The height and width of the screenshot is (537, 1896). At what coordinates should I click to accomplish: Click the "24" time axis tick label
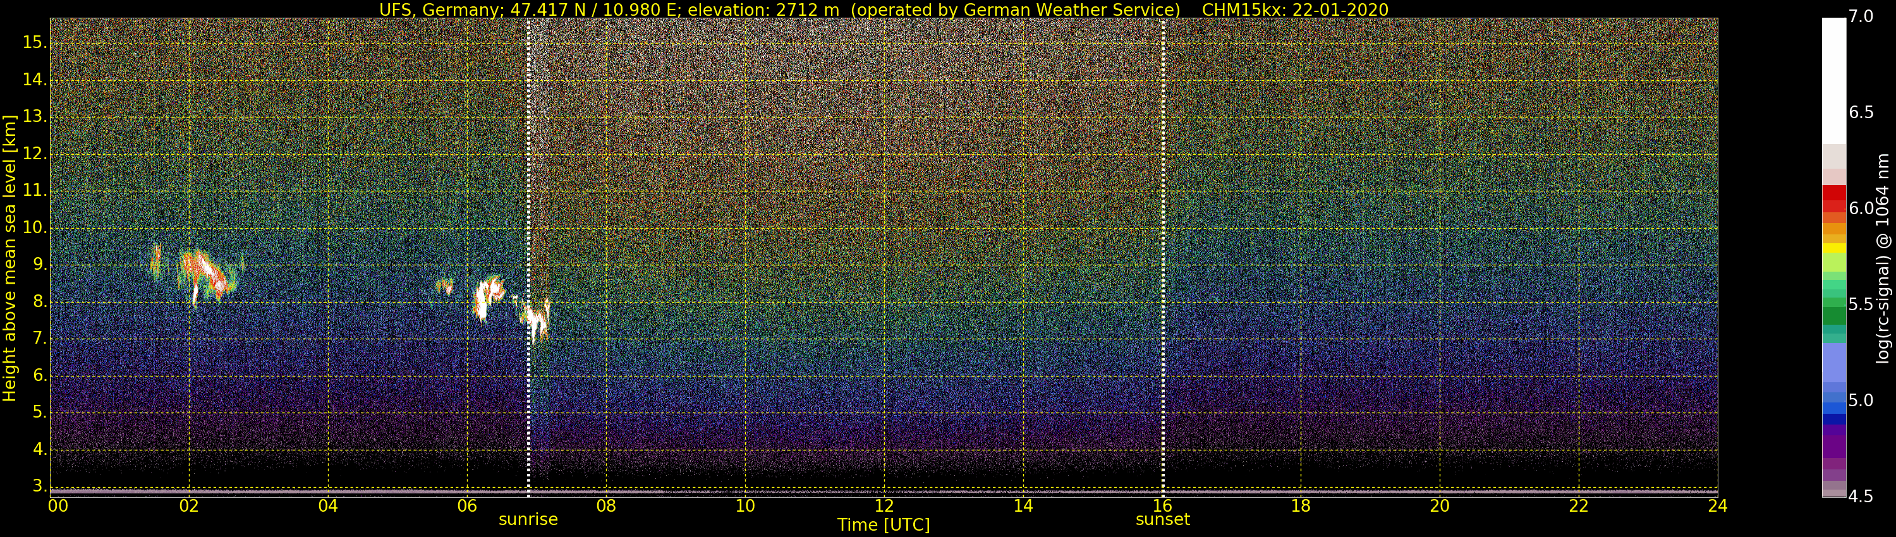coord(1718,506)
